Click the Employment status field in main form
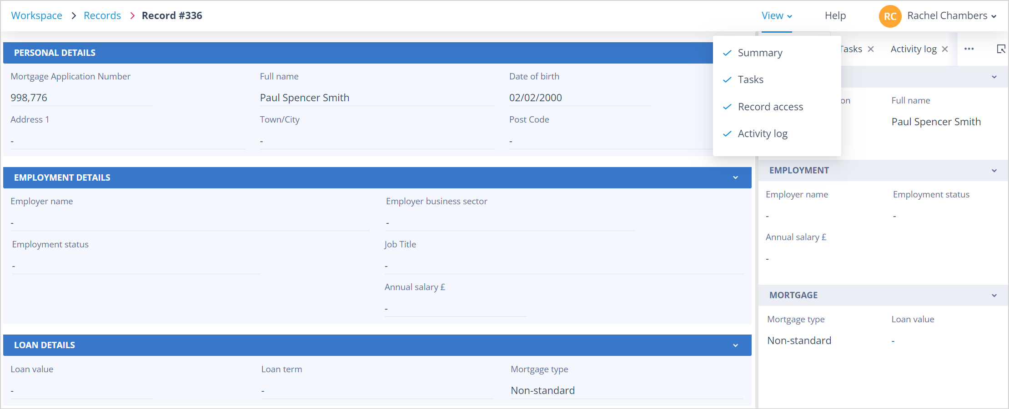This screenshot has height=409, width=1009. (x=136, y=266)
